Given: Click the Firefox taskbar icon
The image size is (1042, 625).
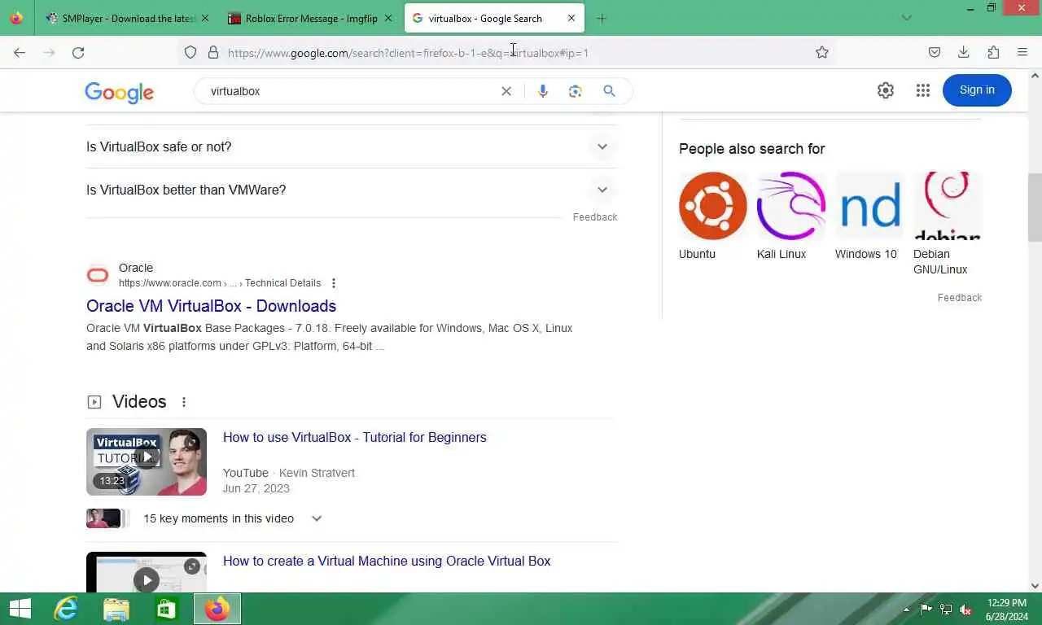Looking at the screenshot, I should (217, 609).
